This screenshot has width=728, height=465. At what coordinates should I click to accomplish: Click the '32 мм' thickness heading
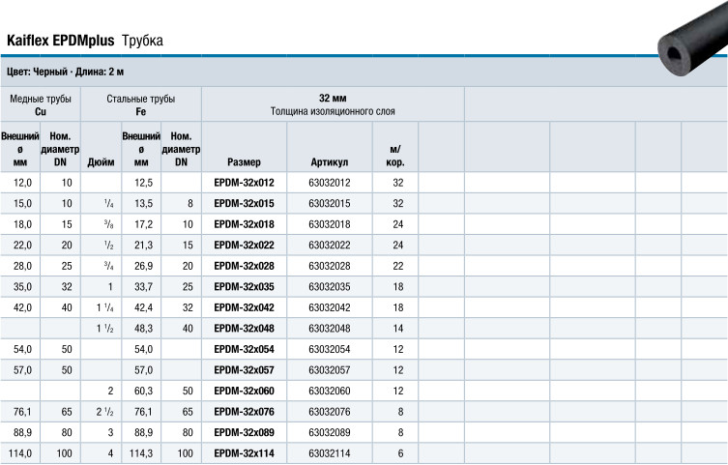[x=333, y=99]
